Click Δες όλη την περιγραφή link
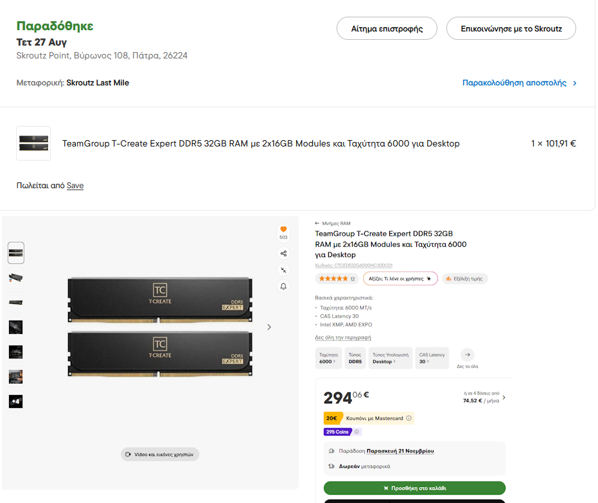Viewport: 598px width, 503px height. [x=343, y=337]
